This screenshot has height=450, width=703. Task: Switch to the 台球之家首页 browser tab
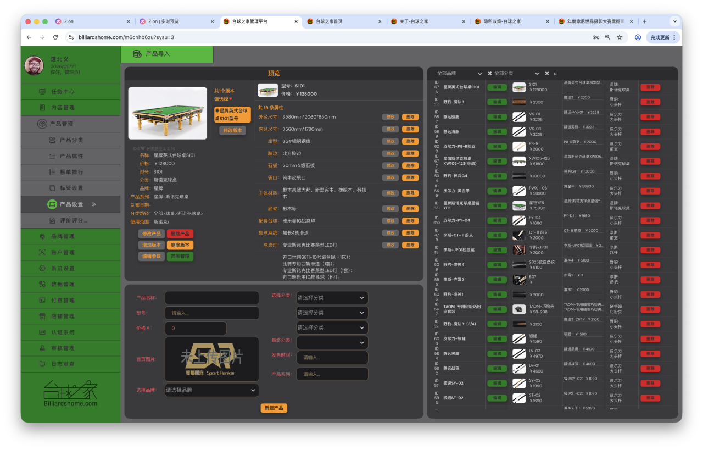pyautogui.click(x=343, y=21)
